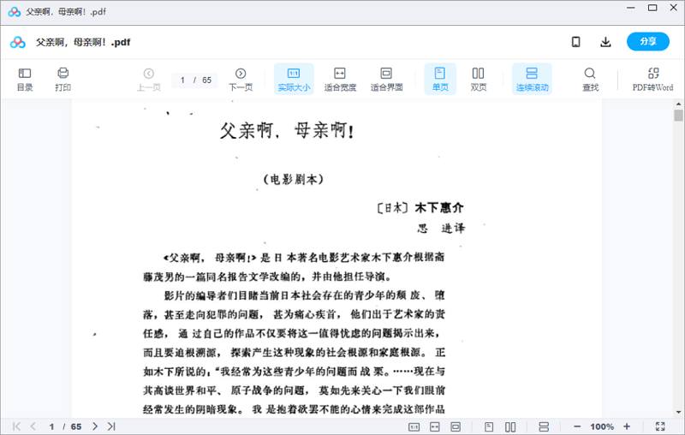Enter fullscreen using the bottom-right icon
Image resolution: width=685 pixels, height=435 pixels.
click(x=660, y=426)
